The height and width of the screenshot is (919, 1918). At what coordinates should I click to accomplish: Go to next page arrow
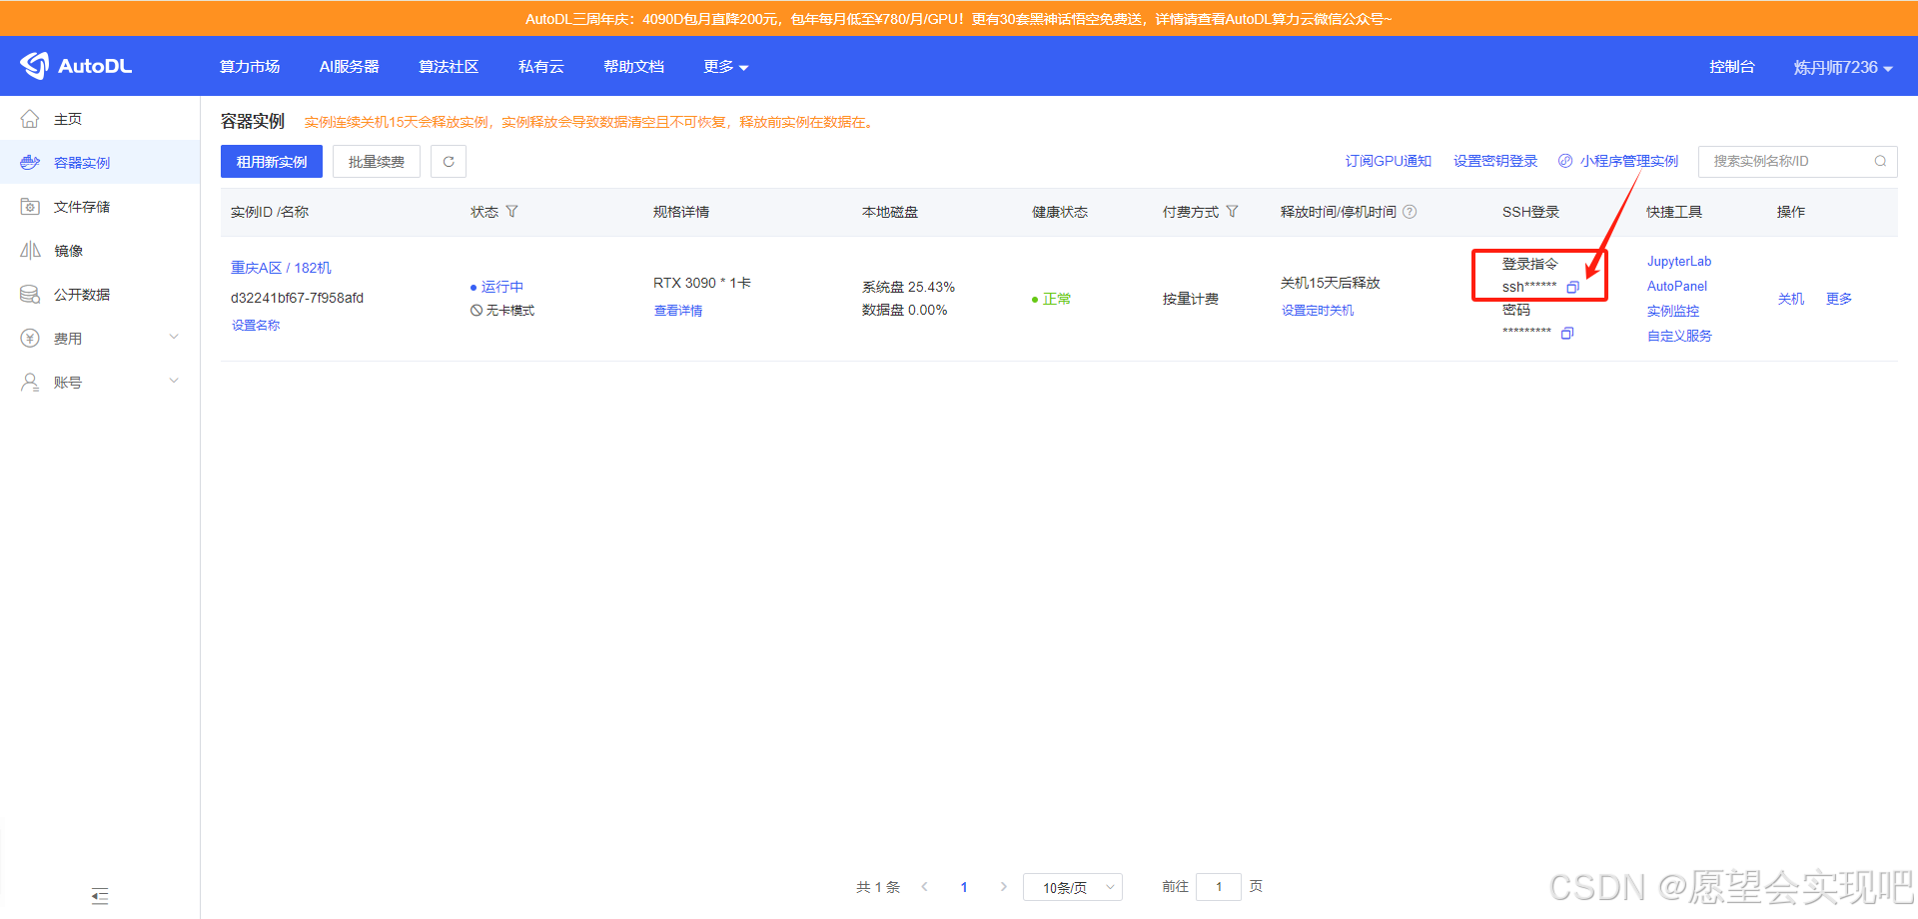coord(1003,887)
